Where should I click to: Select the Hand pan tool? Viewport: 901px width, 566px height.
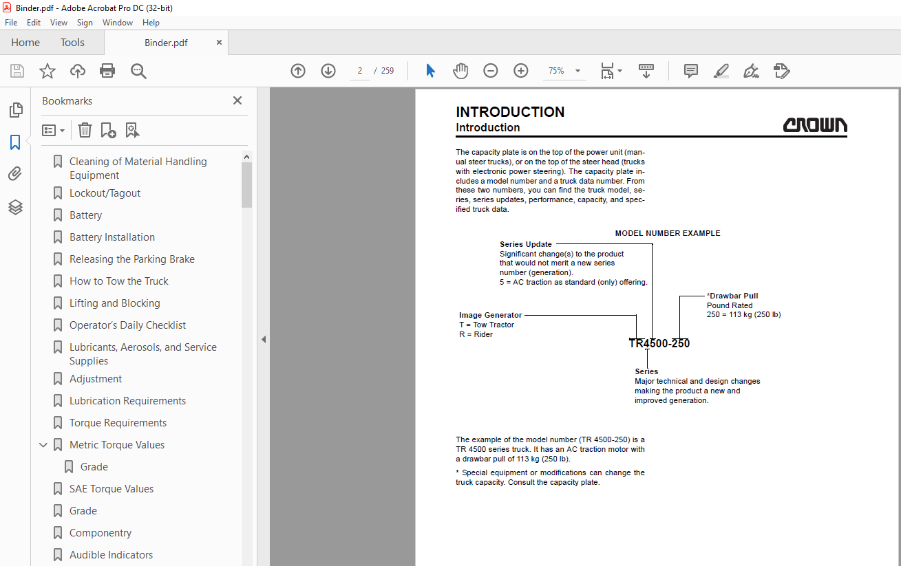[460, 71]
